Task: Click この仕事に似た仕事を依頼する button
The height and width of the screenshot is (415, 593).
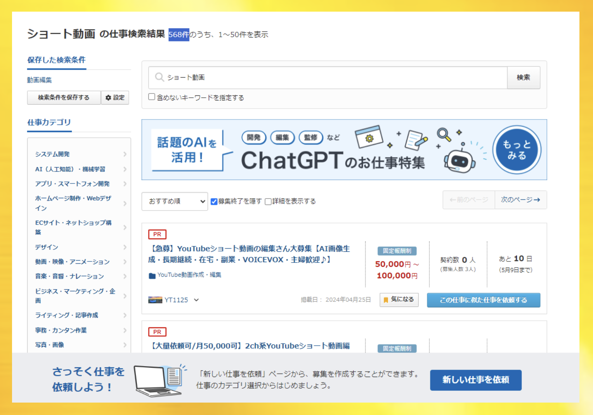Action: pos(484,300)
